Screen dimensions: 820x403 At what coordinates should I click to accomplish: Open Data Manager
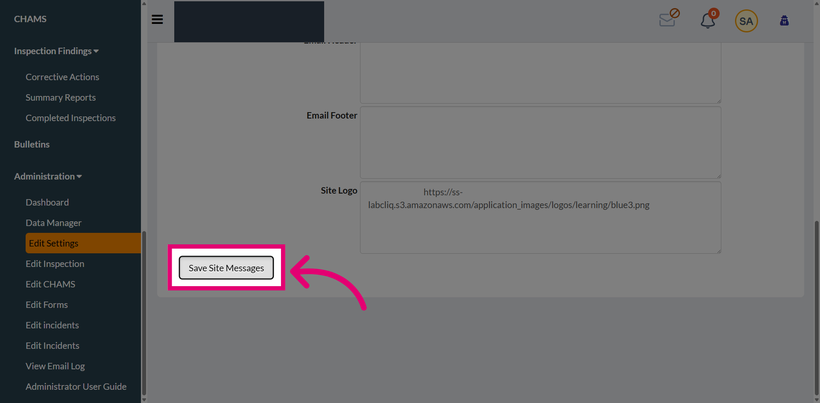53,223
